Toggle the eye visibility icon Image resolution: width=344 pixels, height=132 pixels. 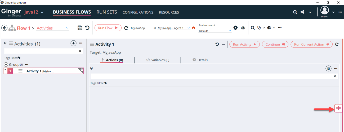(243, 28)
